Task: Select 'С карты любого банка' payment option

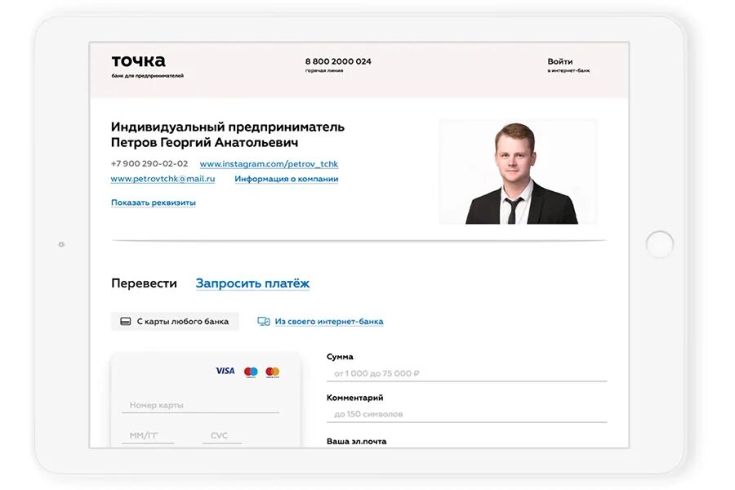Action: tap(175, 321)
